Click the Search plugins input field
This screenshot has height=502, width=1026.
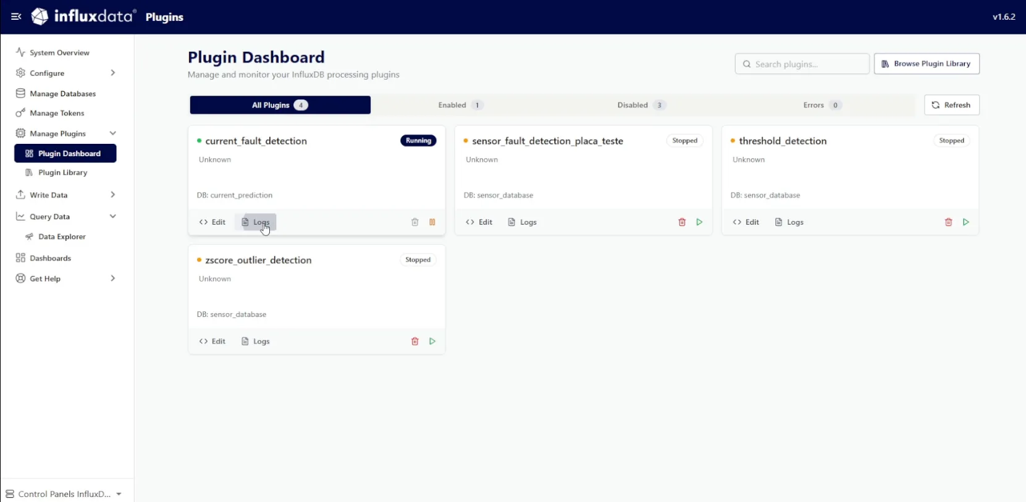[x=802, y=64]
